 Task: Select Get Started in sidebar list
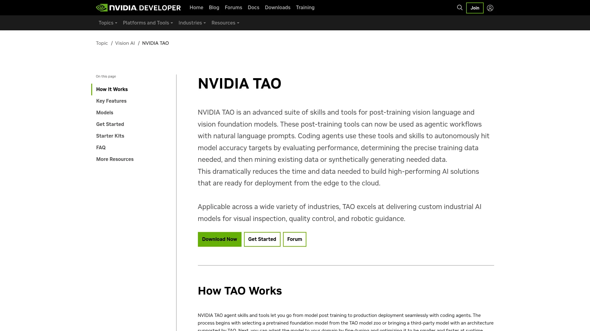pyautogui.click(x=110, y=124)
